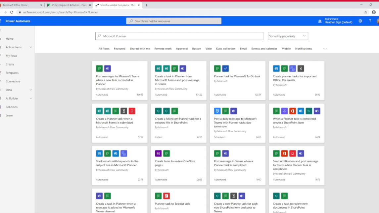Open the Shared with me filter
Image resolution: width=379 pixels, height=213 pixels.
[x=140, y=49]
